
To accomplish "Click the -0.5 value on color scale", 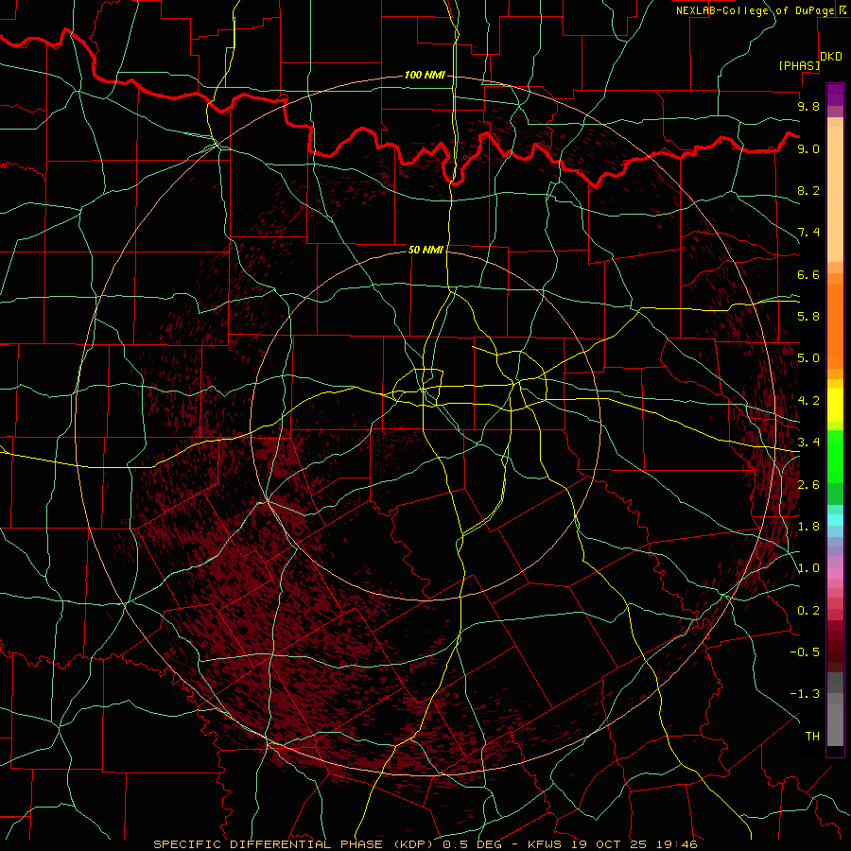I will tap(805, 652).
